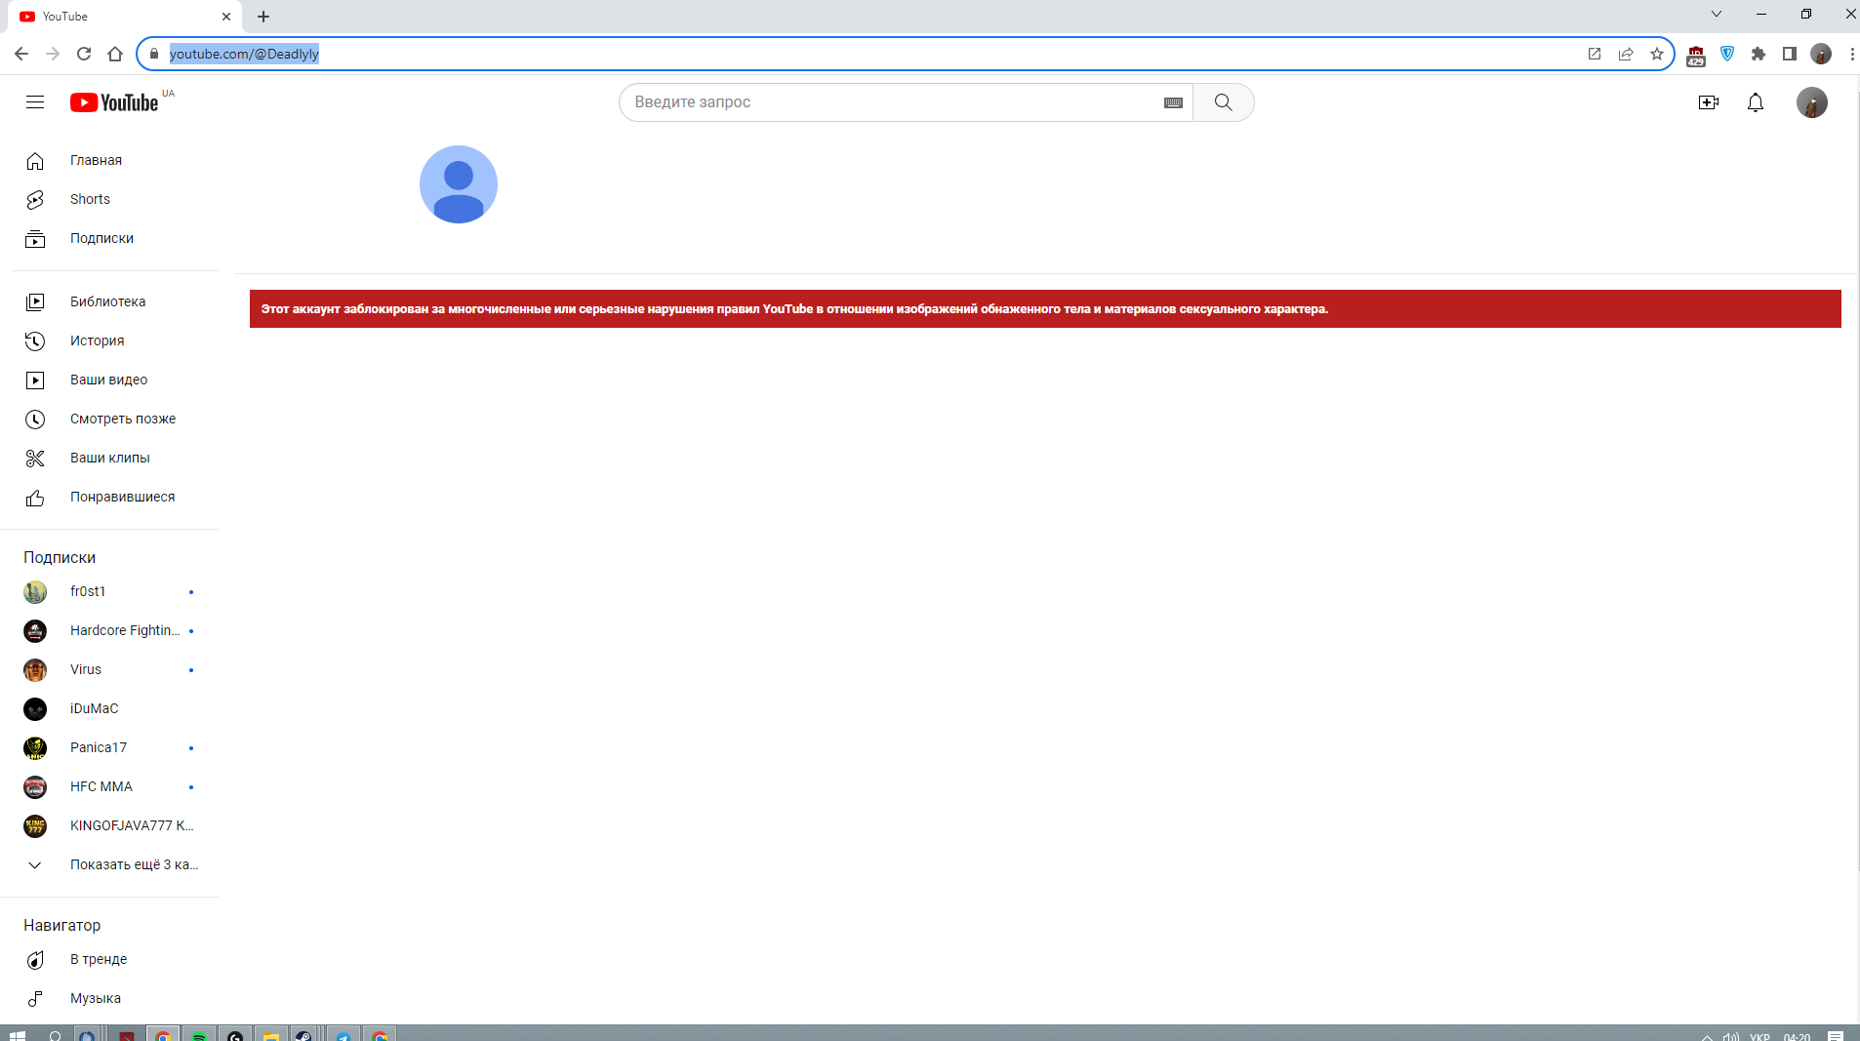Open the KINGOFJAVA777 subscription channel
Screen dimensions: 1860x1041
coord(109,825)
